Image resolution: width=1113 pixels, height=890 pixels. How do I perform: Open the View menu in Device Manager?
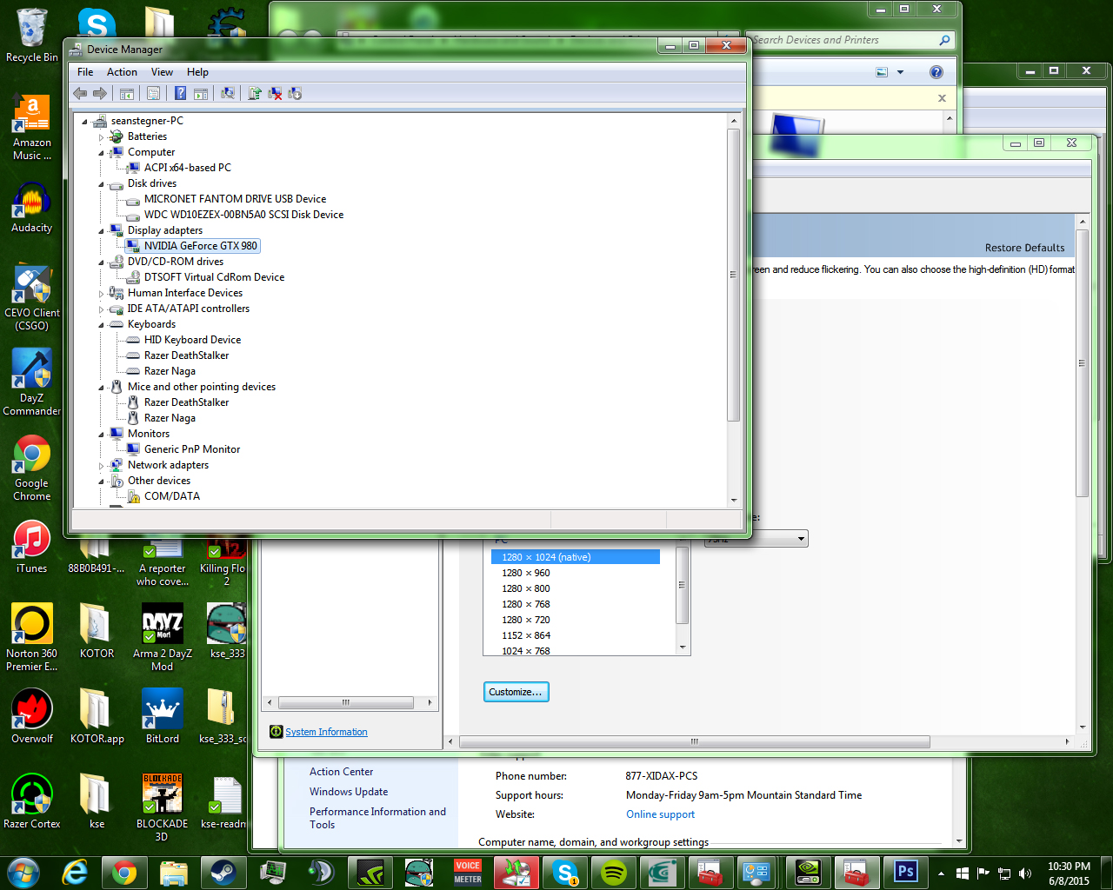click(x=162, y=72)
